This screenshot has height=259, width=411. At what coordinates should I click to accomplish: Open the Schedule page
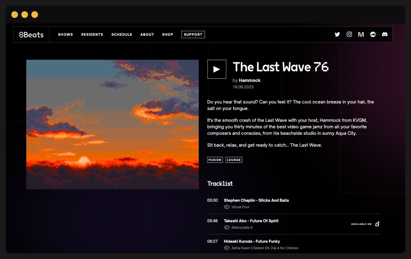click(x=122, y=34)
